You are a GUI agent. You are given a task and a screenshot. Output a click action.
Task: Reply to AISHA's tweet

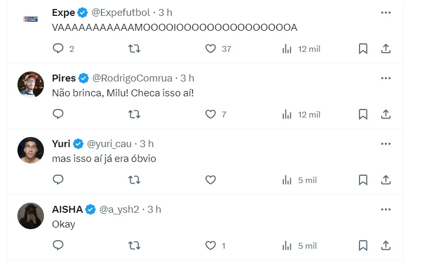tap(58, 246)
